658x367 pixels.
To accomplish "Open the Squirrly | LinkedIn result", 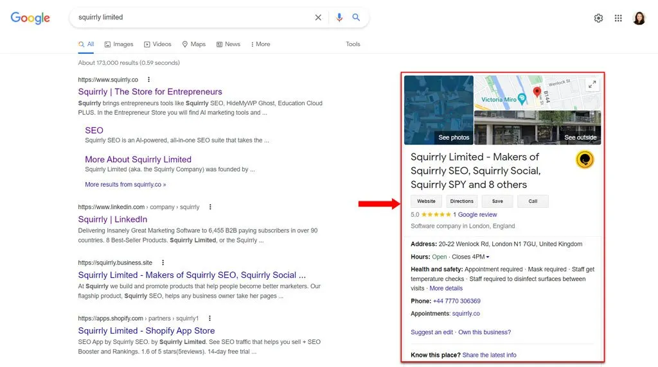I will click(112, 219).
